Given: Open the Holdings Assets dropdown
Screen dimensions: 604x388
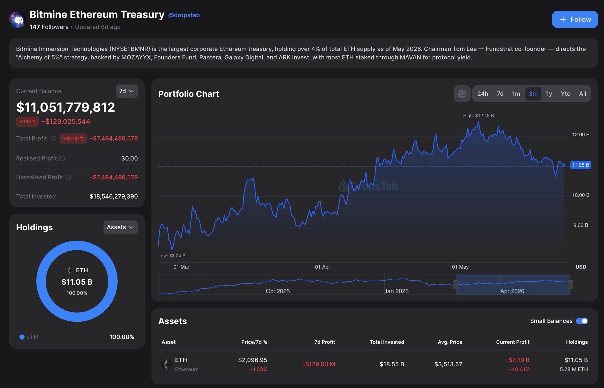Looking at the screenshot, I should point(120,227).
